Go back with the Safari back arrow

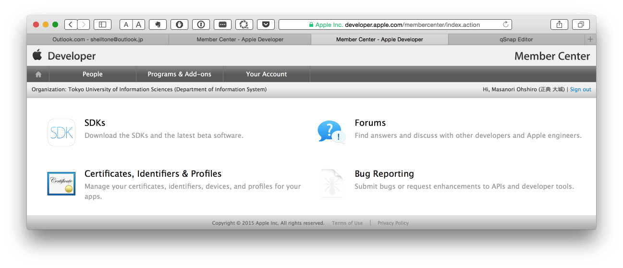tap(71, 24)
